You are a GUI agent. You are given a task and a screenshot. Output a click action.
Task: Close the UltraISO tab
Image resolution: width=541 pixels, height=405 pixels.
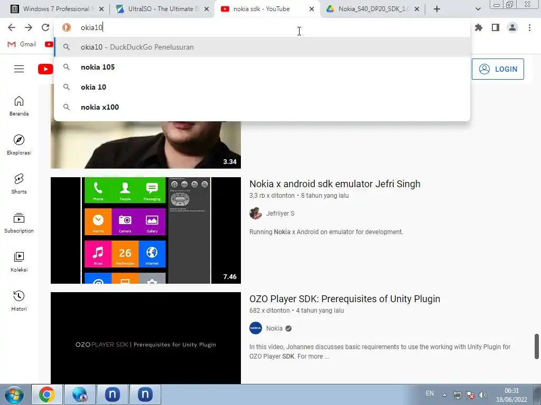coord(207,9)
